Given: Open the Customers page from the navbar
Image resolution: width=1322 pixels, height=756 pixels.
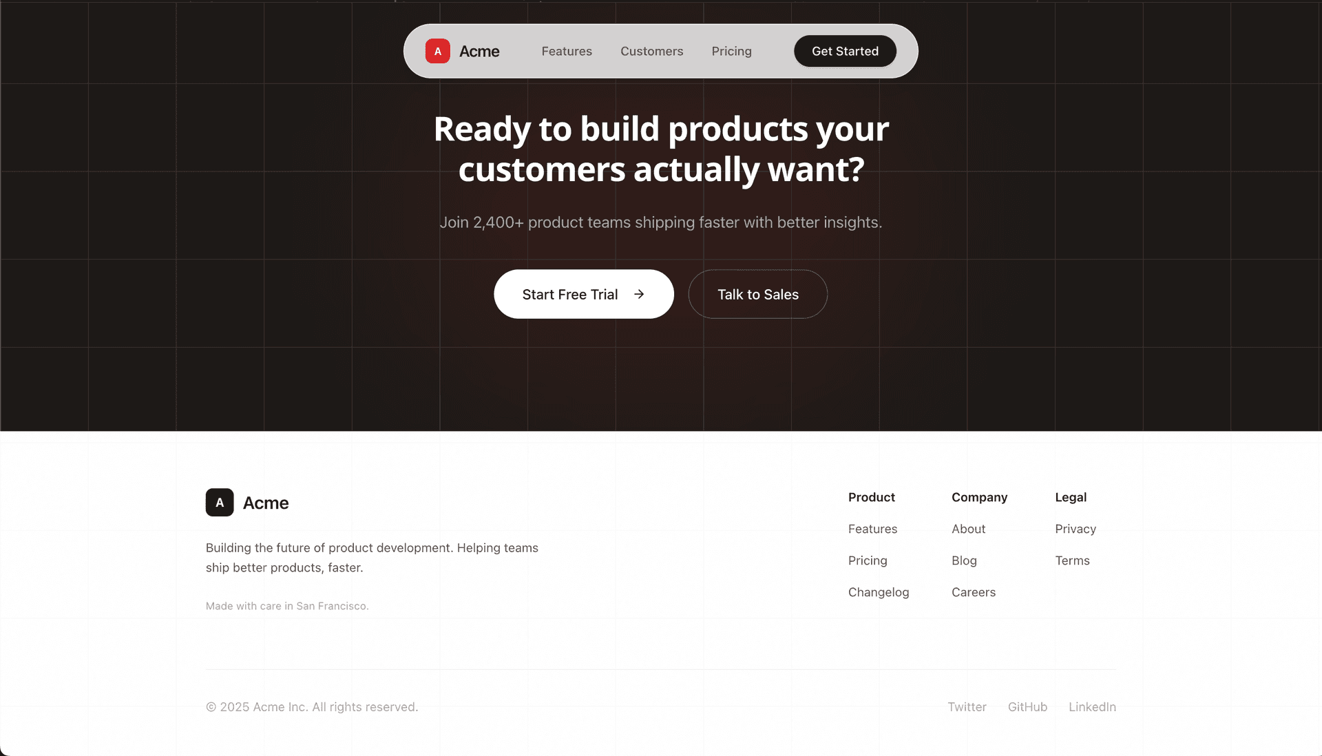Looking at the screenshot, I should (x=651, y=51).
